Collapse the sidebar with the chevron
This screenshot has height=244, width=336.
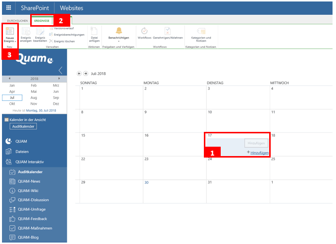60,70
